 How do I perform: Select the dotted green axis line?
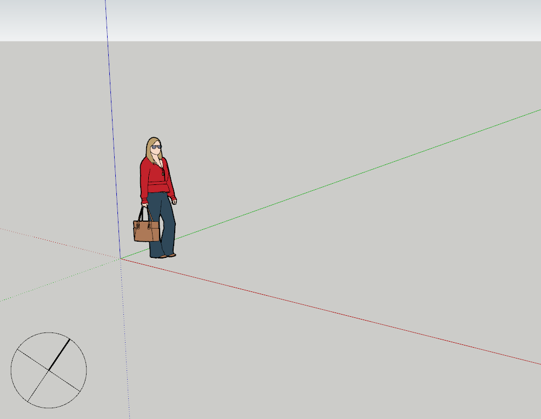pyautogui.click(x=54, y=282)
